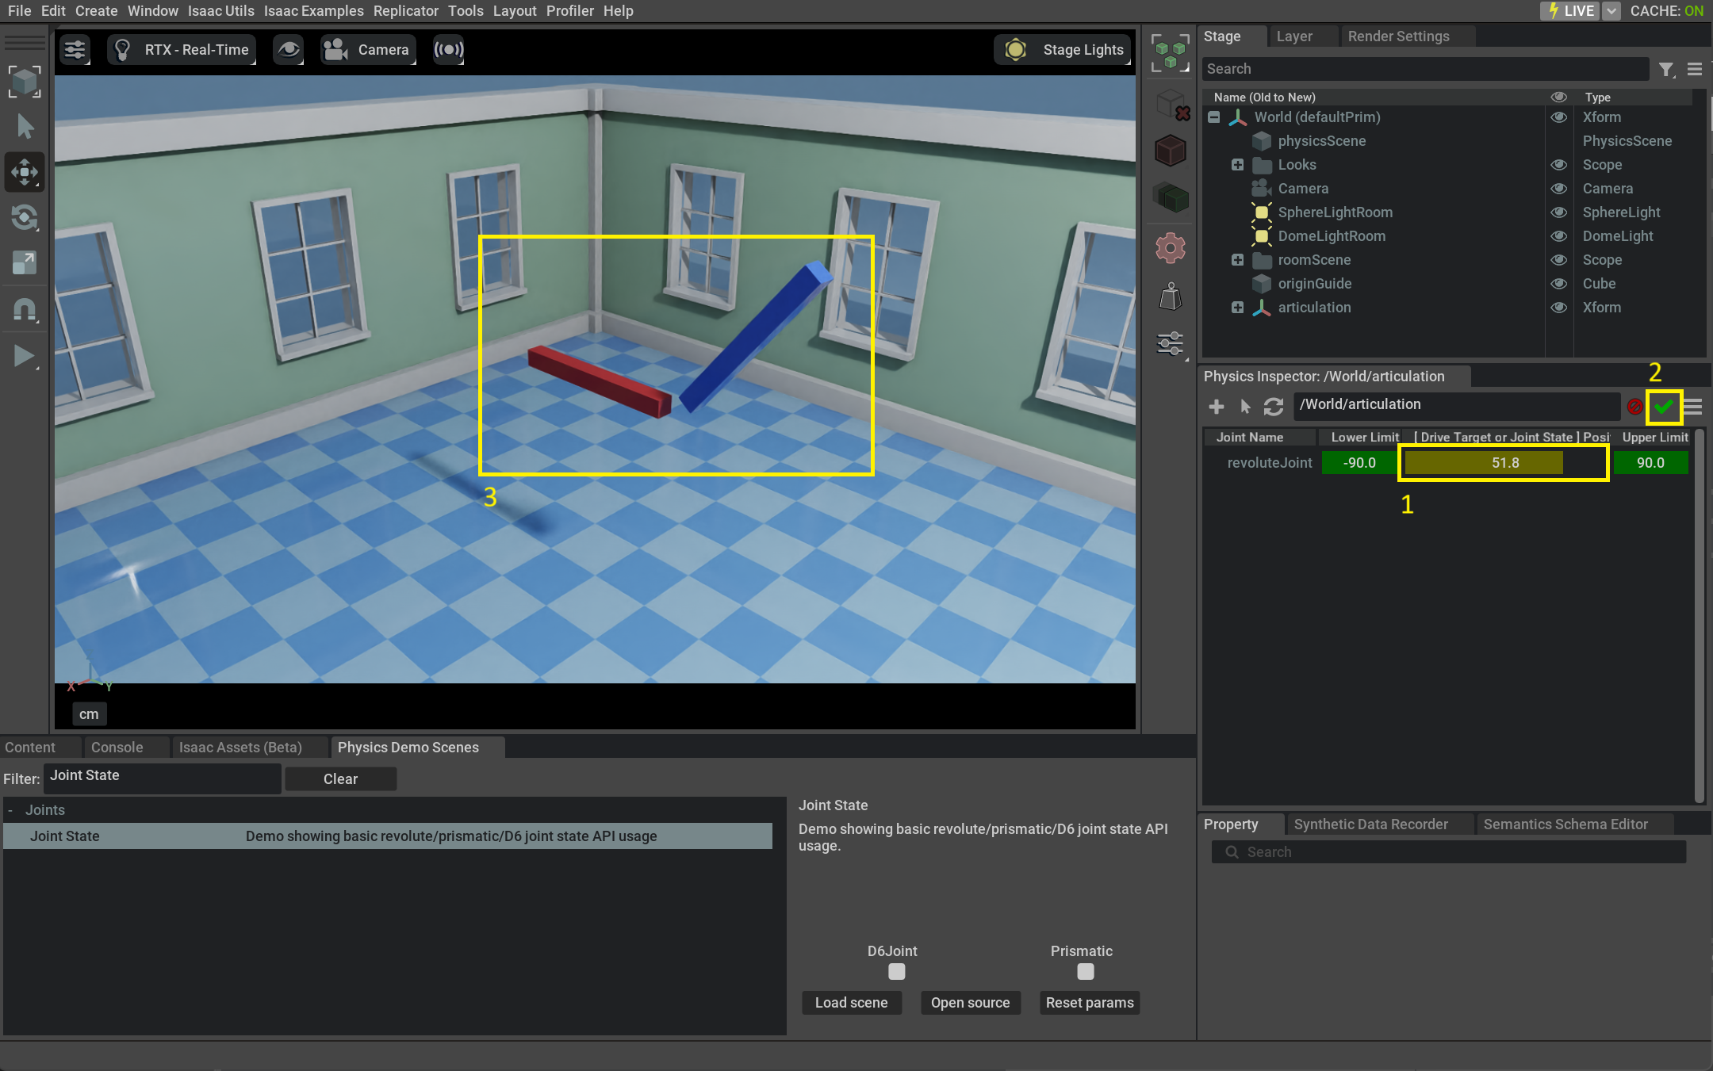Click the Load scene button

point(851,1003)
